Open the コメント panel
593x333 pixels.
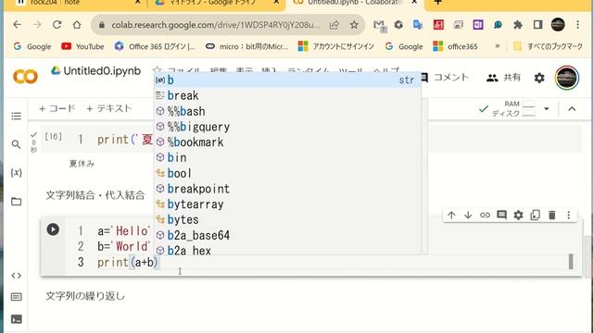445,78
